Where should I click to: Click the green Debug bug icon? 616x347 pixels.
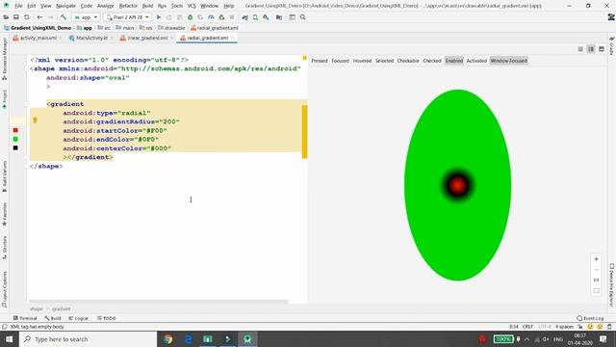pos(191,17)
